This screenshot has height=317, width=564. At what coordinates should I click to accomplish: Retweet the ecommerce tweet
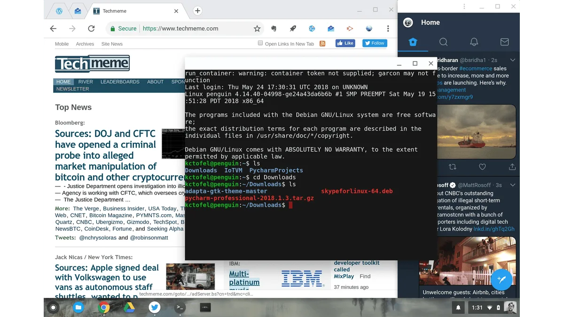[453, 167]
